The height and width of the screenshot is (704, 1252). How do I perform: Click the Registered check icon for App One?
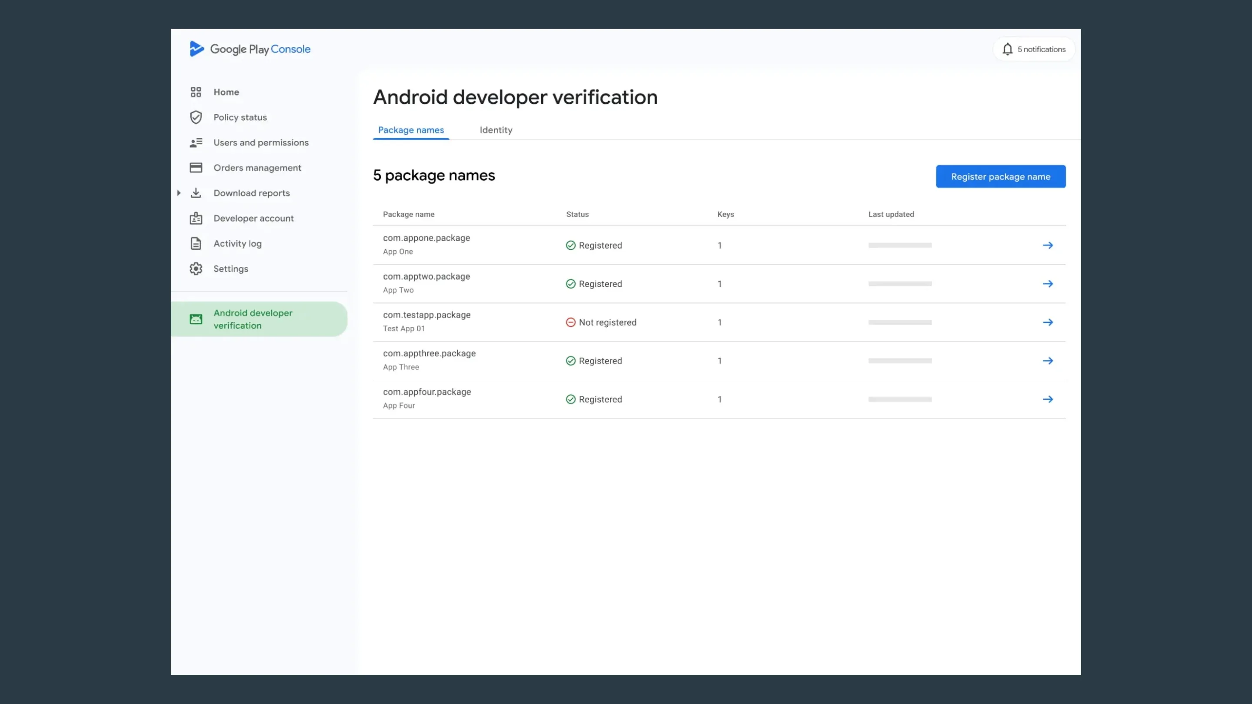click(571, 246)
